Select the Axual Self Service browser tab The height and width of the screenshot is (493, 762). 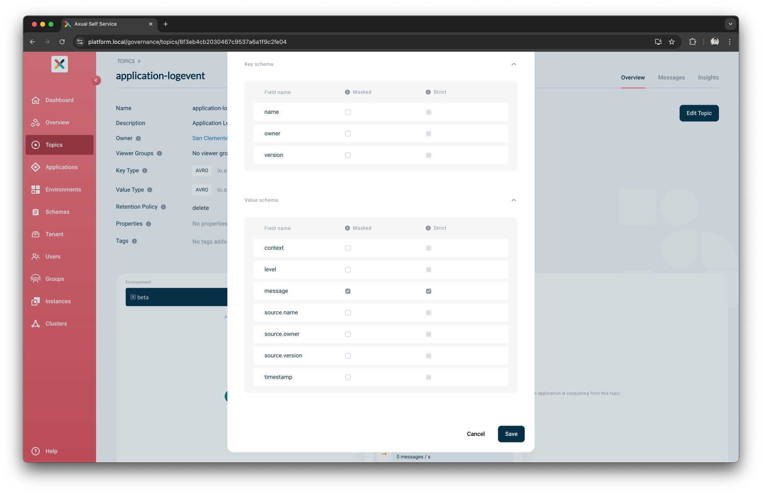[x=109, y=24]
